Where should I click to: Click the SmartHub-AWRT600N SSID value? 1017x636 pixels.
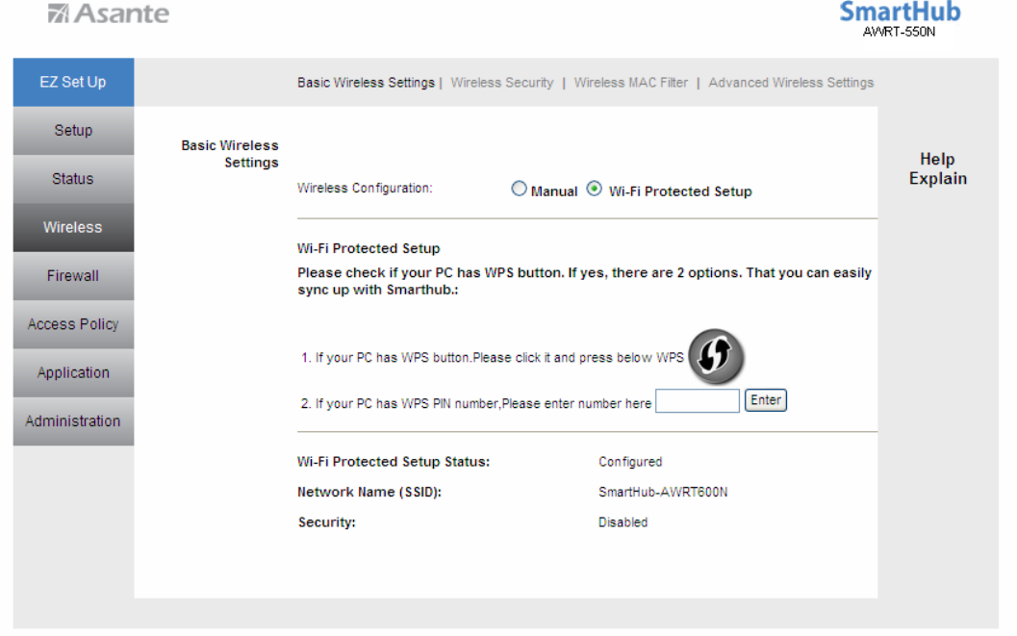pos(663,492)
